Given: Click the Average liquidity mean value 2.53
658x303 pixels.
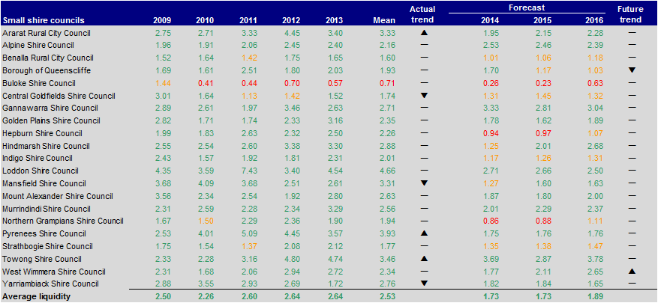Looking at the screenshot, I should 388,296.
